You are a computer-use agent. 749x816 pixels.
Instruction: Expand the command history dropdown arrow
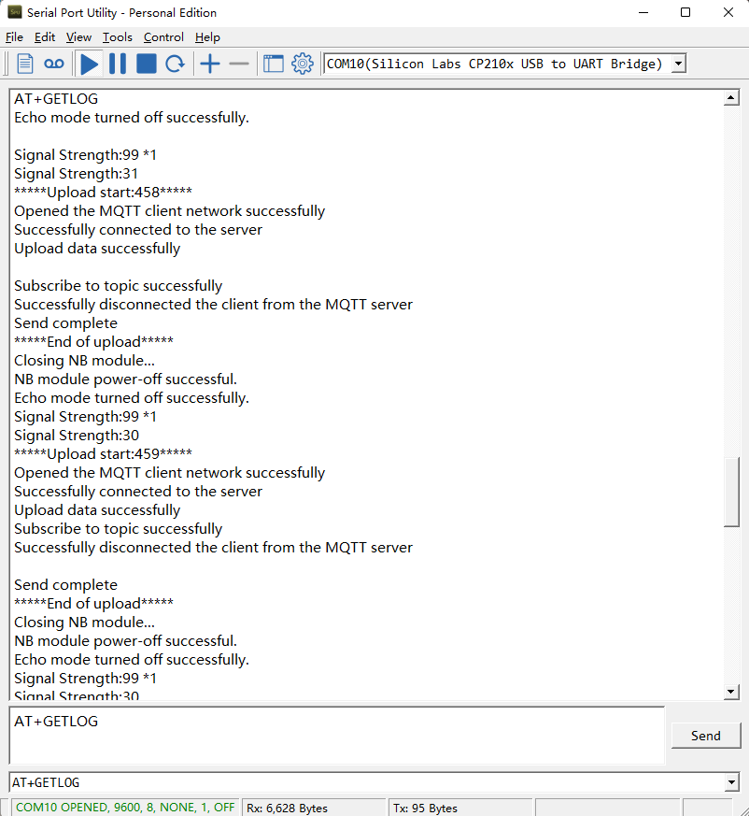point(731,781)
